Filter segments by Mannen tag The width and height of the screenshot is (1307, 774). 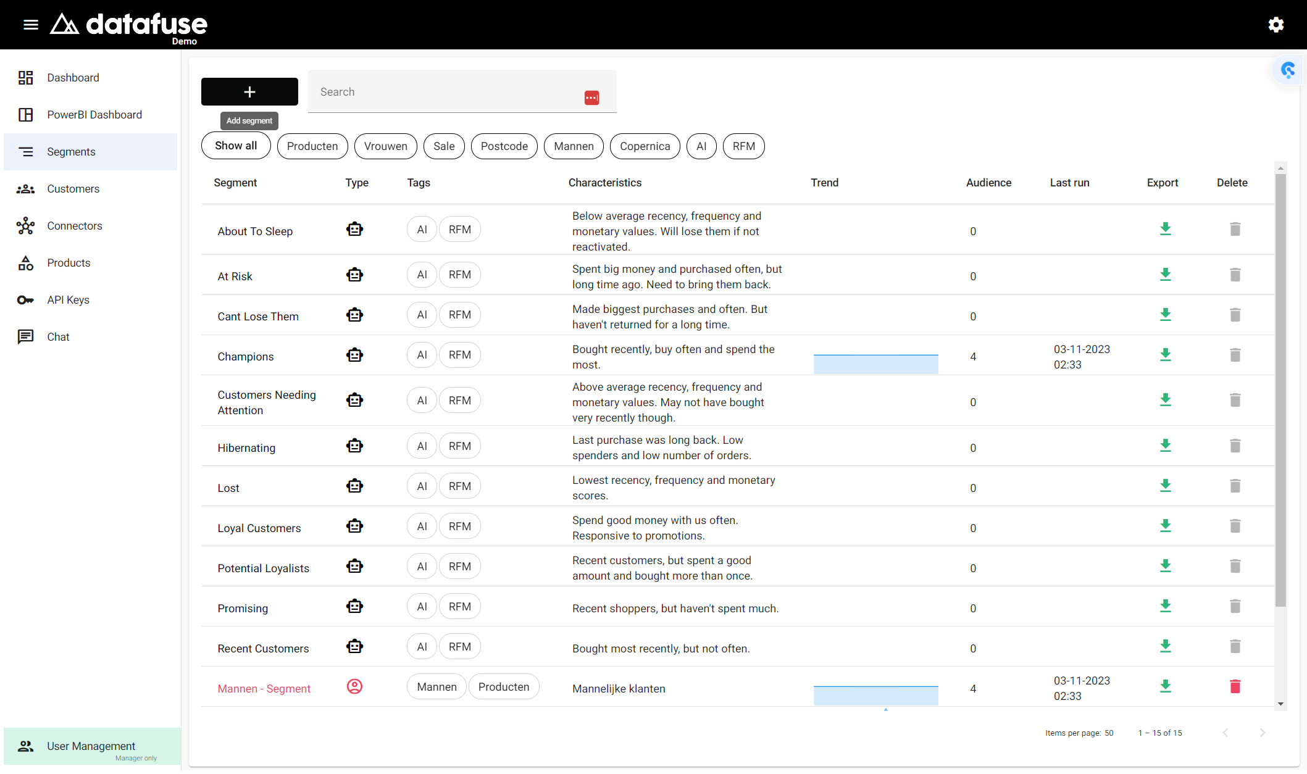pos(574,146)
